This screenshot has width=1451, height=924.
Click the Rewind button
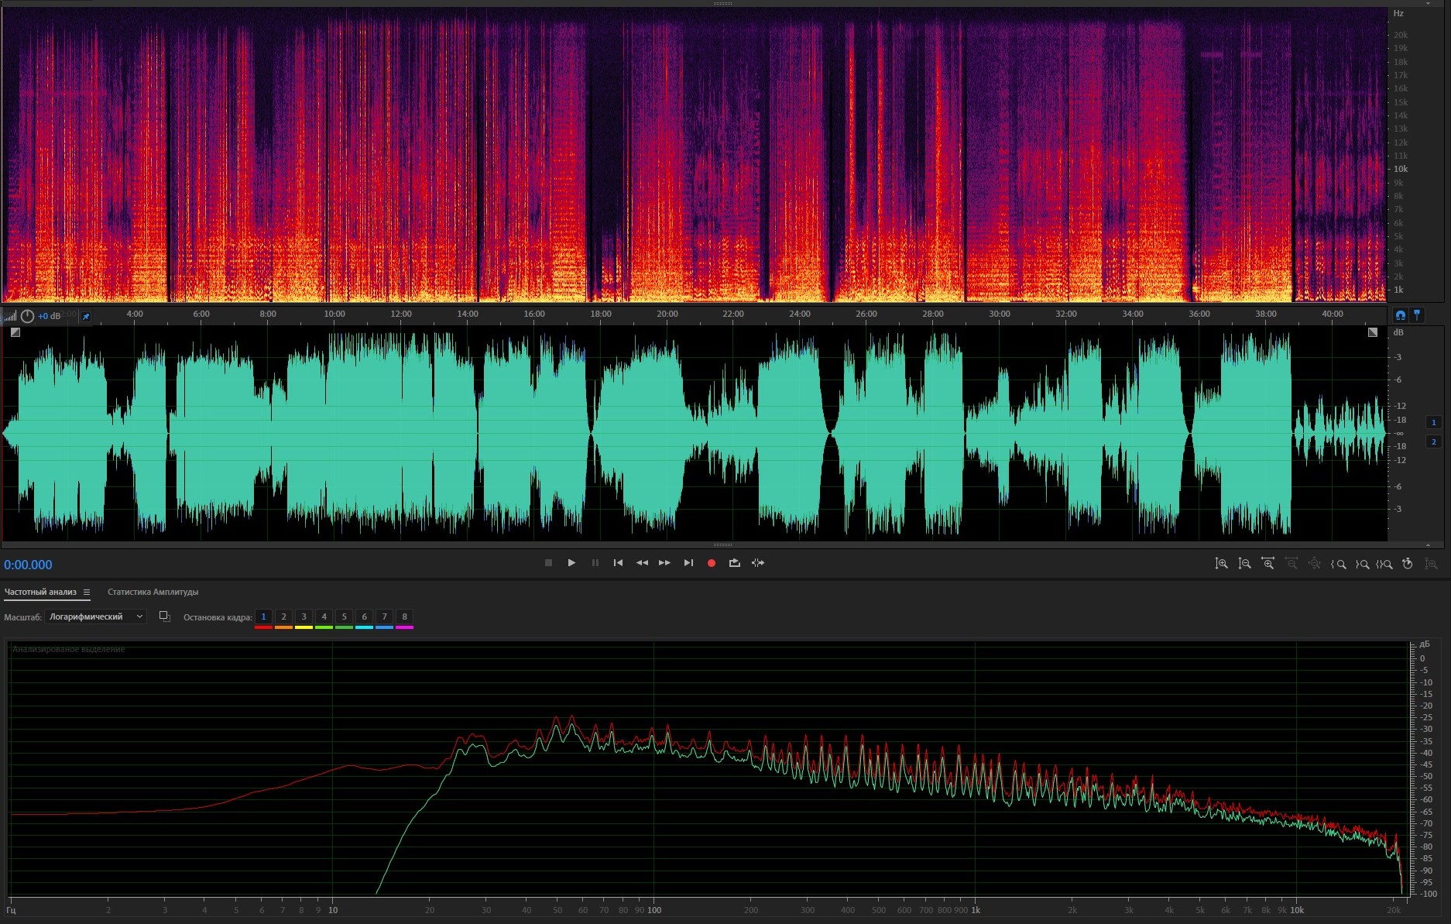click(642, 563)
